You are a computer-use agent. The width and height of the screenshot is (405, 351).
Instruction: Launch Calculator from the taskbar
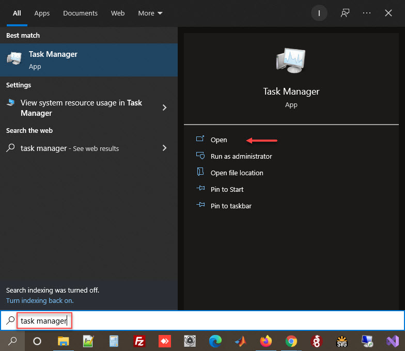click(x=114, y=341)
